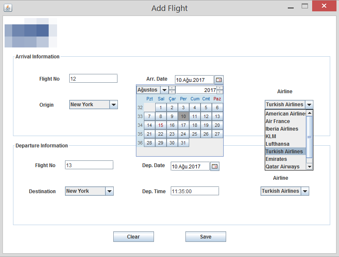339x257 pixels.
Task: Select day 31 in the calendar
Action: pos(183,143)
